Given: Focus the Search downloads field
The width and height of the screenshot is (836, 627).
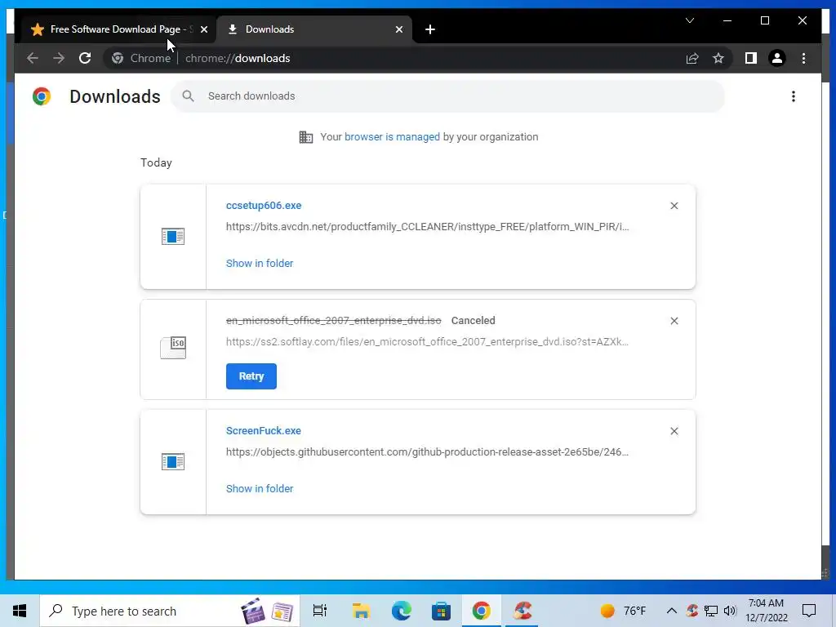Looking at the screenshot, I should pyautogui.click(x=448, y=96).
